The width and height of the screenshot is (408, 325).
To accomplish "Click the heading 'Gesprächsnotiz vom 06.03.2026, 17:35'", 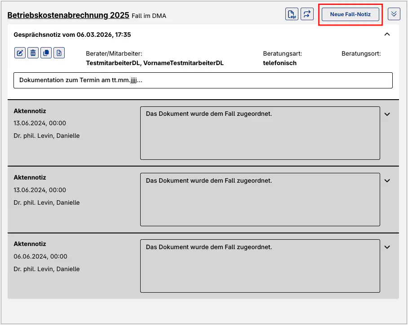I will (x=72, y=35).
